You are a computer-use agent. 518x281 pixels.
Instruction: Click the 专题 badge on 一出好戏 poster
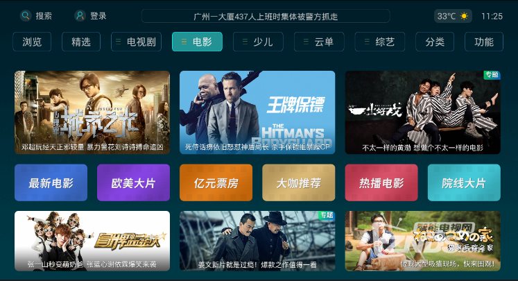point(492,75)
